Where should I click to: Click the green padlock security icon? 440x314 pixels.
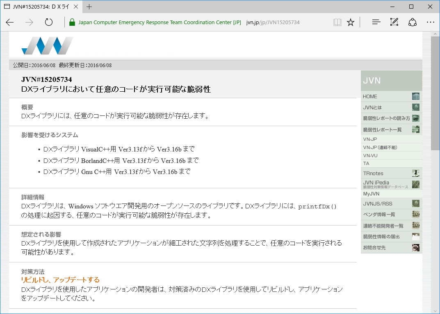(72, 22)
